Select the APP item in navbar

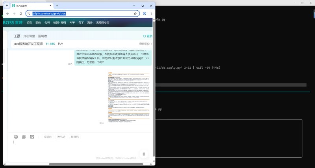point(72,22)
